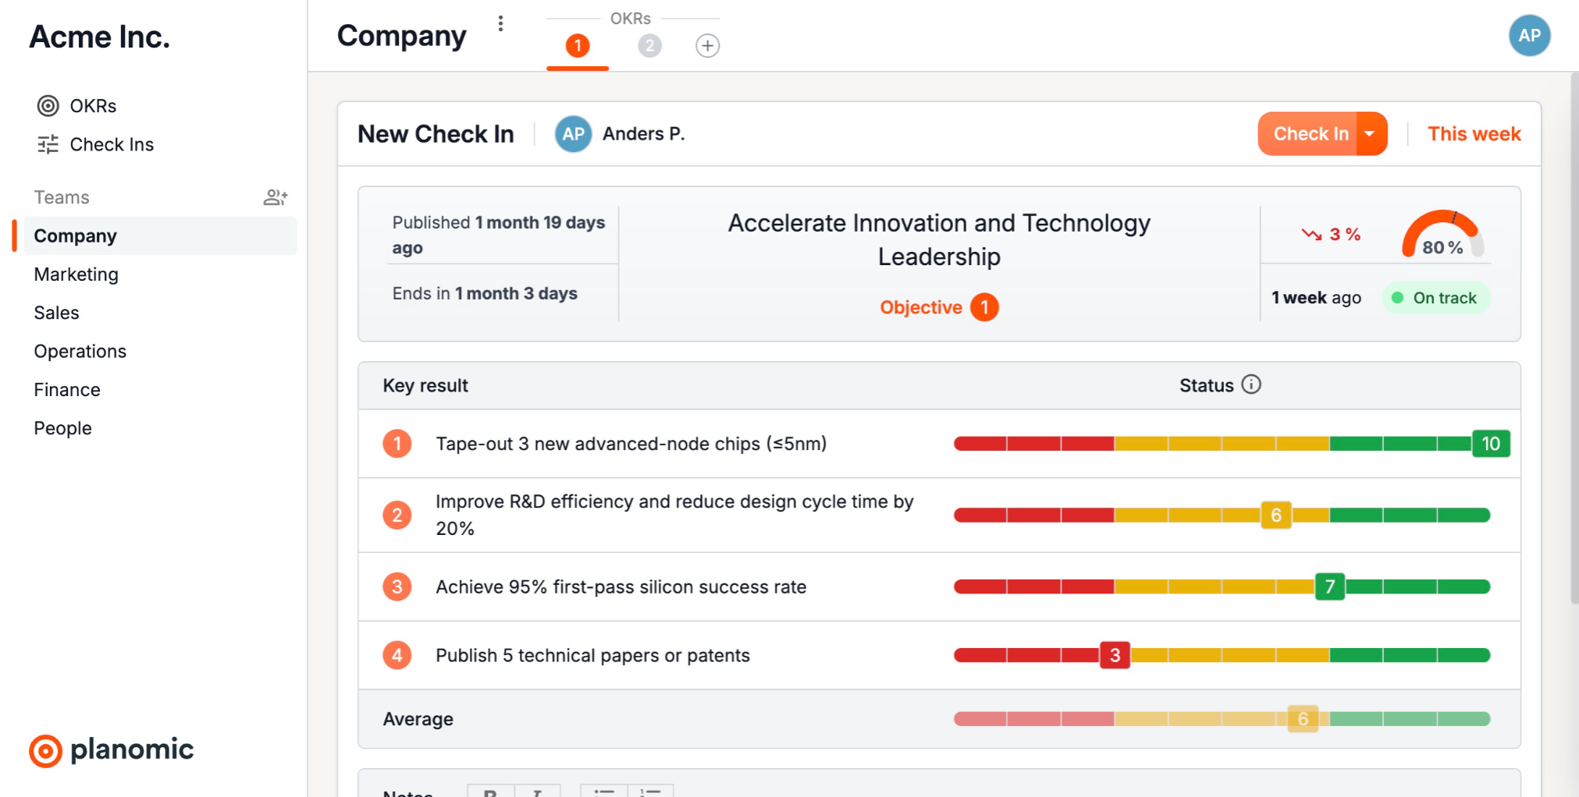Click the Status info icon
This screenshot has height=797, width=1579.
pos(1251,384)
